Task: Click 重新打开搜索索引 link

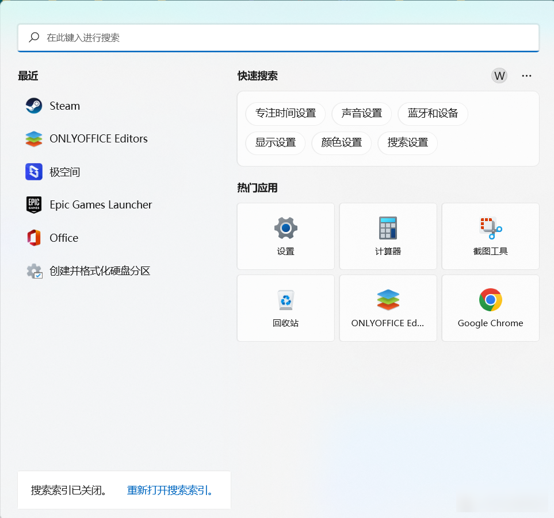Action: pyautogui.click(x=170, y=490)
